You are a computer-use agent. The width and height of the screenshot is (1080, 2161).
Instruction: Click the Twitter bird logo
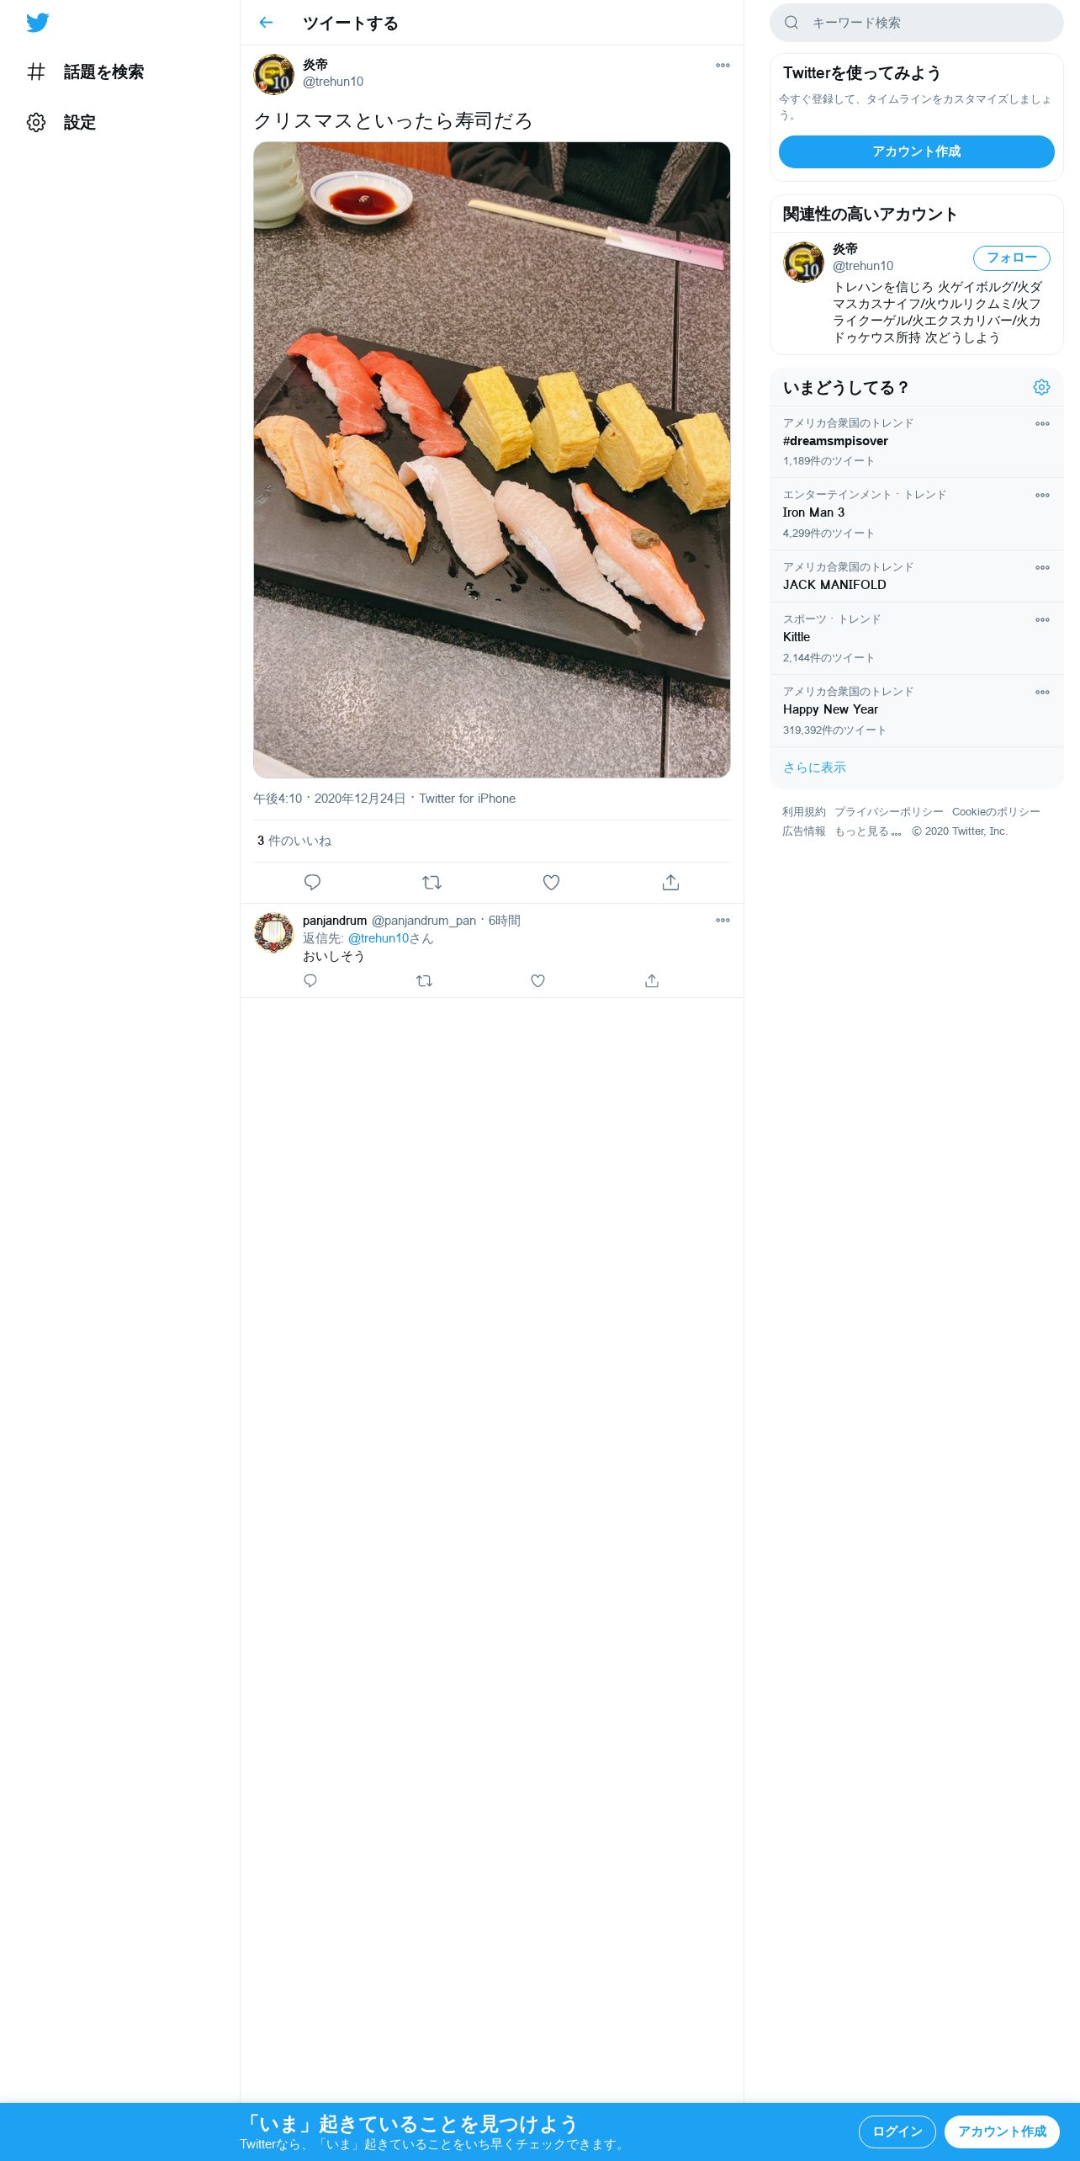coord(37,23)
